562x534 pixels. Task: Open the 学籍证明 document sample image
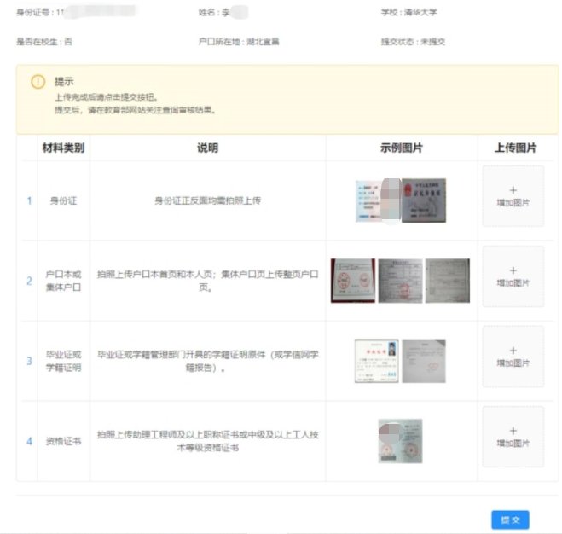pos(424,361)
